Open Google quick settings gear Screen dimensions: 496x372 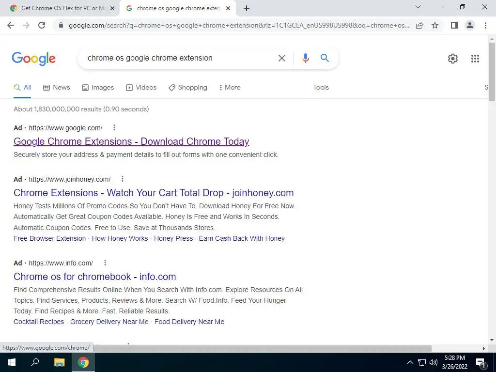pos(453,59)
